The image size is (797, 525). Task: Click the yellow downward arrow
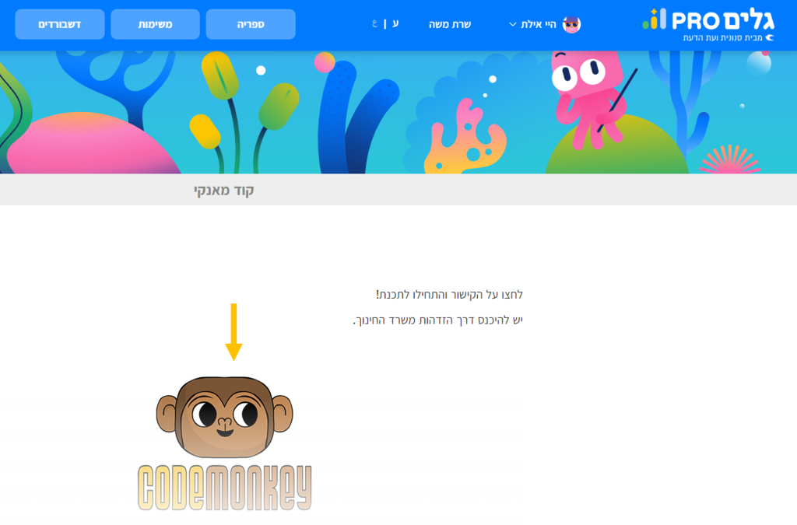pyautogui.click(x=233, y=332)
